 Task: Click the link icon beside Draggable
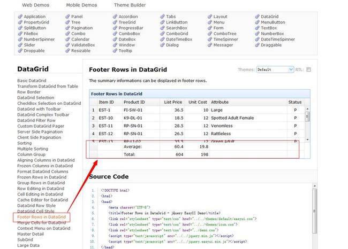point(257,45)
